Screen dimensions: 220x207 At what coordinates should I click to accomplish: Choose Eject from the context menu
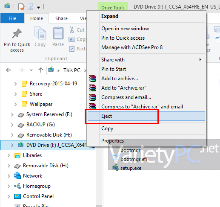(x=146, y=116)
